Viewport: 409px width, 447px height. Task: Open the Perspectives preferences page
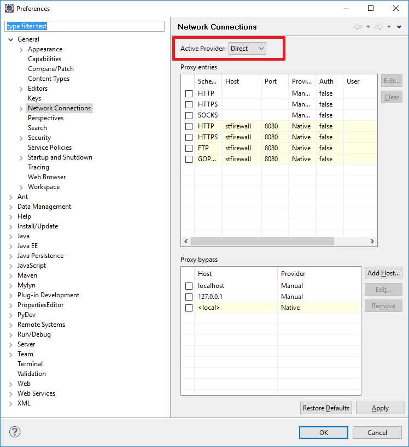[45, 118]
